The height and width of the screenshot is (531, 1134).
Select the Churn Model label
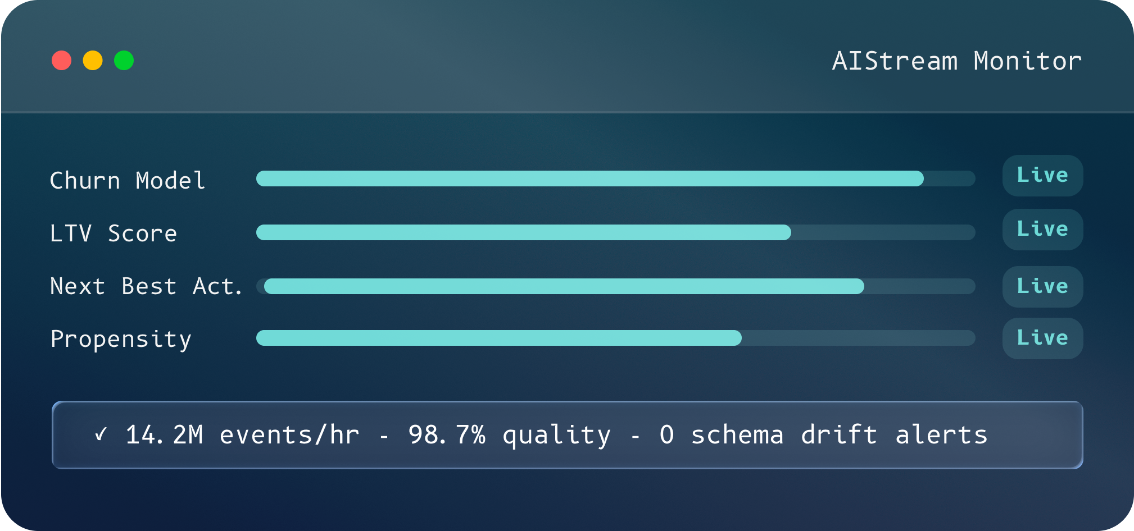point(128,181)
